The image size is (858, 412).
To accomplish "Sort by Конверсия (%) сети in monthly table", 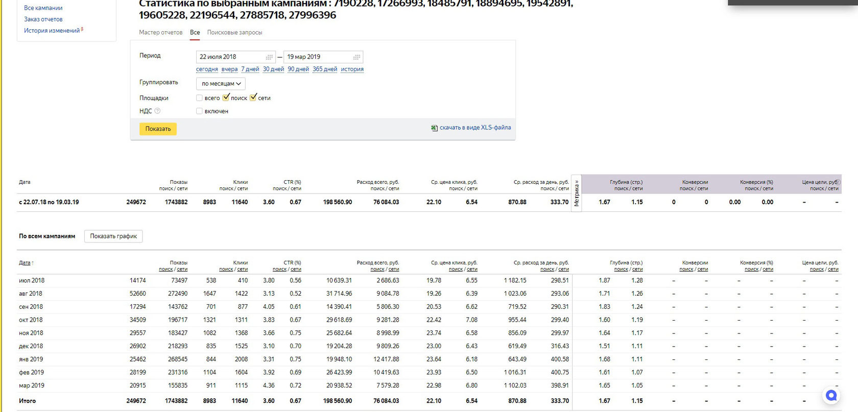I will 768,270.
